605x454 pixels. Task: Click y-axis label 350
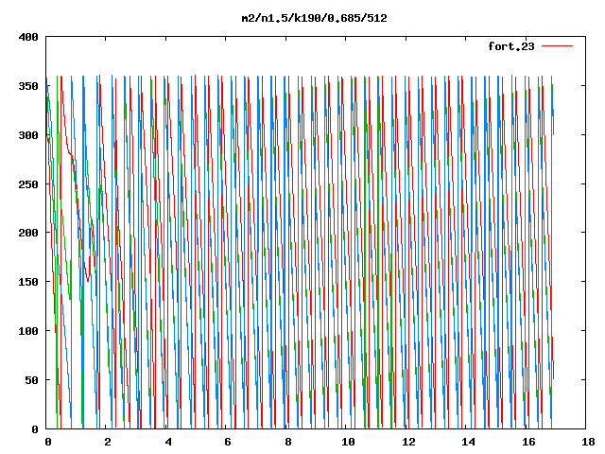(28, 86)
